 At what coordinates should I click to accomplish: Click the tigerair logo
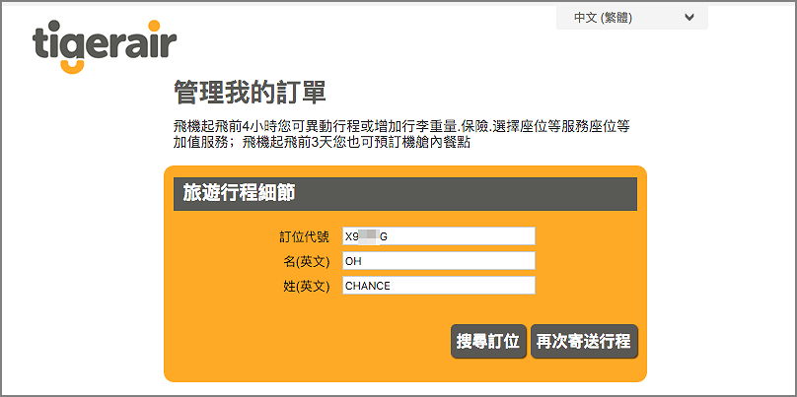click(x=104, y=43)
